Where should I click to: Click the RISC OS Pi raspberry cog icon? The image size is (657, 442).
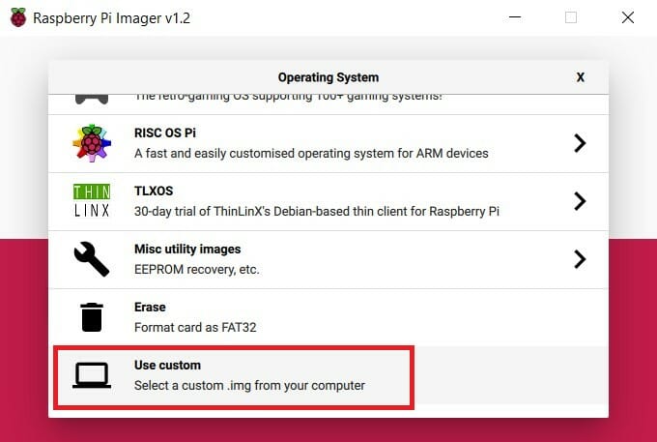pyautogui.click(x=92, y=143)
